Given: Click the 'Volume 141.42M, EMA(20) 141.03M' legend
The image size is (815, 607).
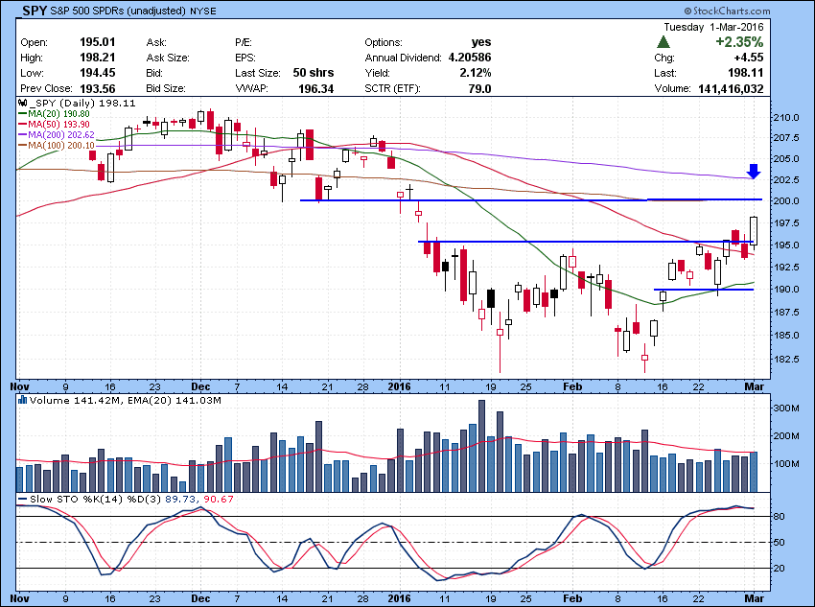Looking at the screenshot, I should [x=126, y=400].
